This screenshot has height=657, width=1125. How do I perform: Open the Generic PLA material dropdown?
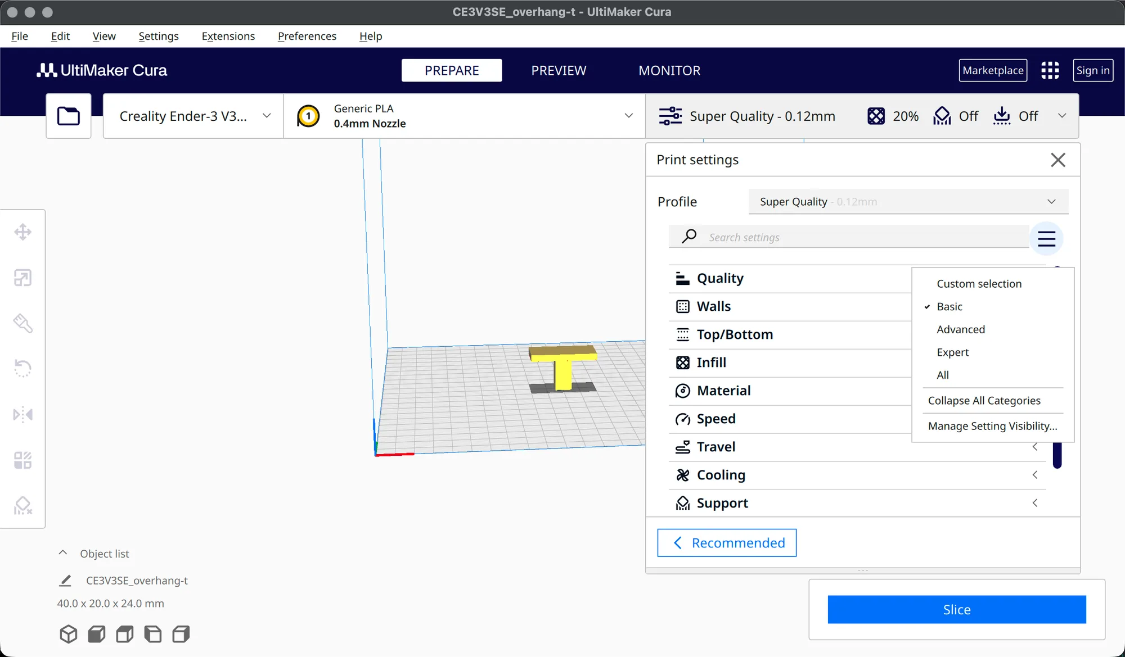(x=464, y=116)
